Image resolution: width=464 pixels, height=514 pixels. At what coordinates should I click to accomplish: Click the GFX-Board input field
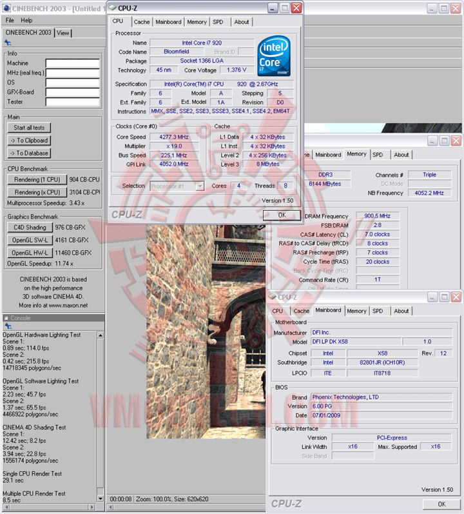coord(72,92)
